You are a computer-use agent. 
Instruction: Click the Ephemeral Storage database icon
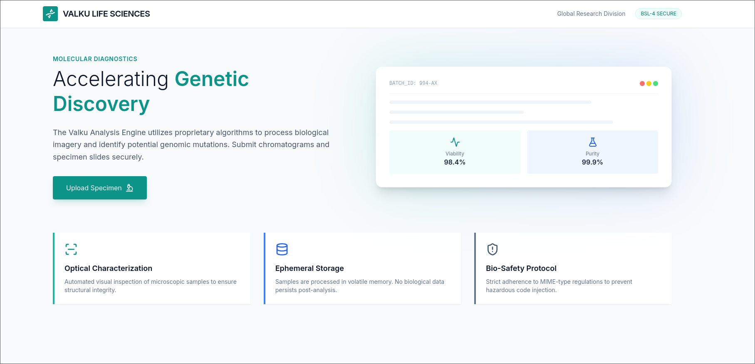tap(282, 249)
